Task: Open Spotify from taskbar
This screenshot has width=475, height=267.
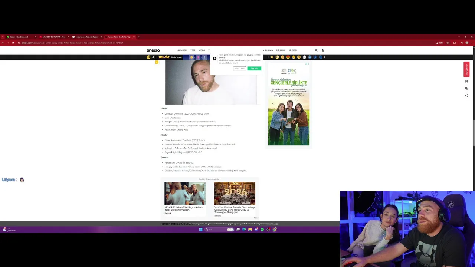Action: click(x=262, y=230)
